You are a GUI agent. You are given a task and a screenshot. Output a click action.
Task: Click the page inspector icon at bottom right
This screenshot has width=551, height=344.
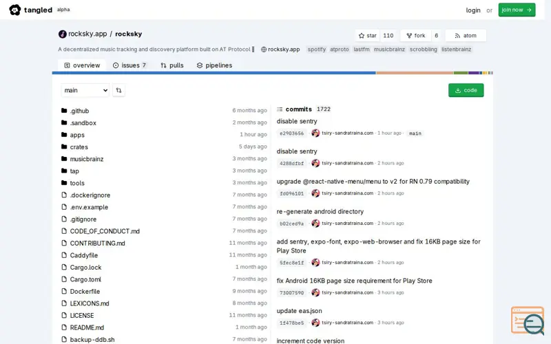[528, 321]
